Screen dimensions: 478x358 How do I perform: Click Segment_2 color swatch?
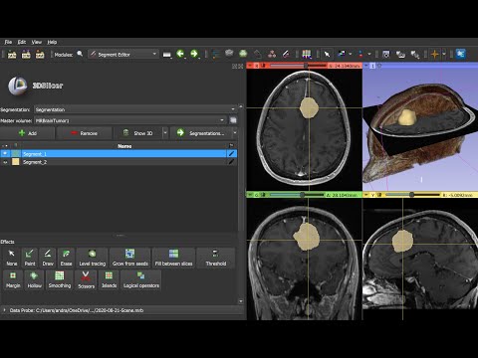[x=16, y=162]
